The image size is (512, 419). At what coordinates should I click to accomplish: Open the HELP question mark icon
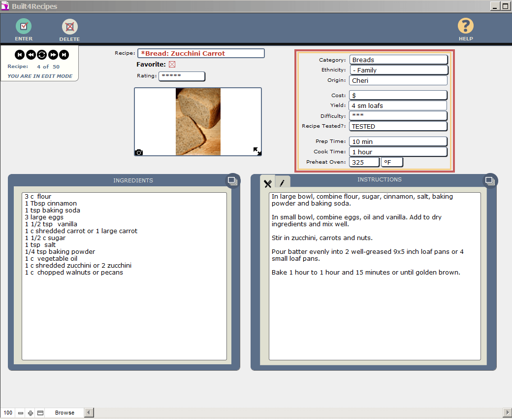(465, 26)
